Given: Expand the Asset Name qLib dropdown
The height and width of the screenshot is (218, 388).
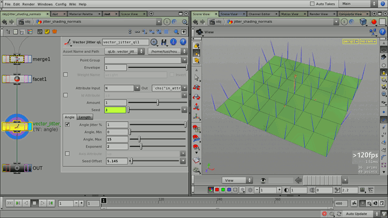Looking at the screenshot, I should point(124,51).
